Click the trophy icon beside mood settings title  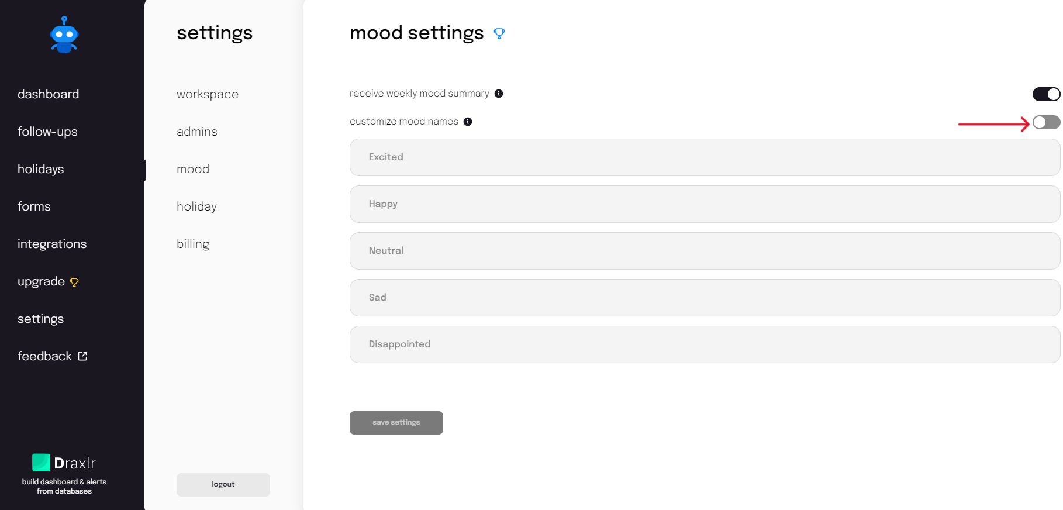point(499,33)
